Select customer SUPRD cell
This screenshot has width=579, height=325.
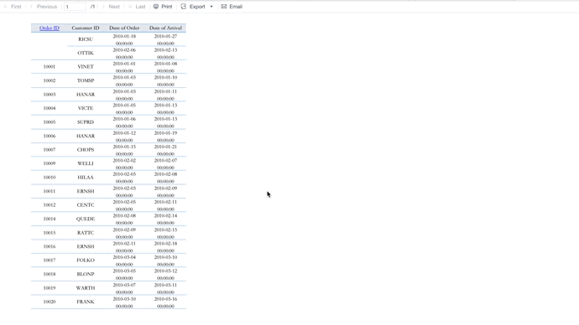[86, 122]
